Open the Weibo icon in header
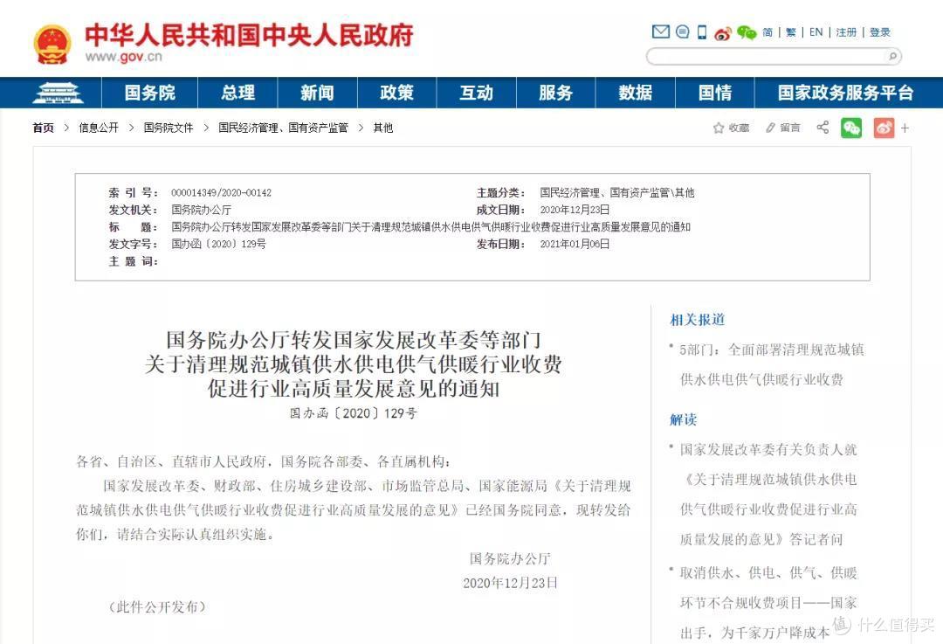 (x=723, y=32)
